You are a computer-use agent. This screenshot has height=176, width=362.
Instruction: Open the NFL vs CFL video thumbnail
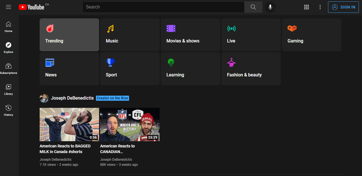(x=130, y=125)
